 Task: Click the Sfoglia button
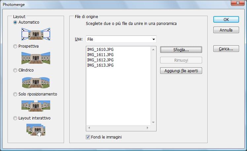181,50
